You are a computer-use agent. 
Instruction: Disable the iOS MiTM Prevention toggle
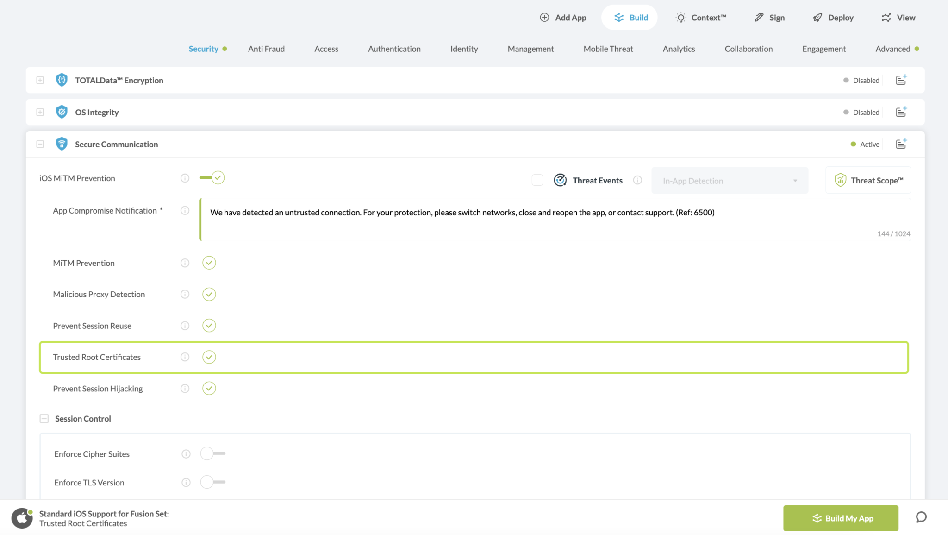212,178
